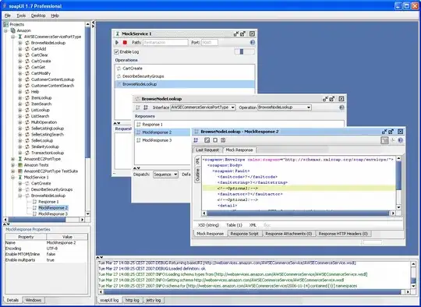Switch to the http log tab

(133, 300)
